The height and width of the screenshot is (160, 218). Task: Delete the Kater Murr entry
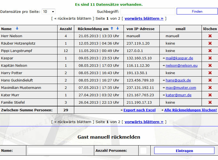pos(210,95)
